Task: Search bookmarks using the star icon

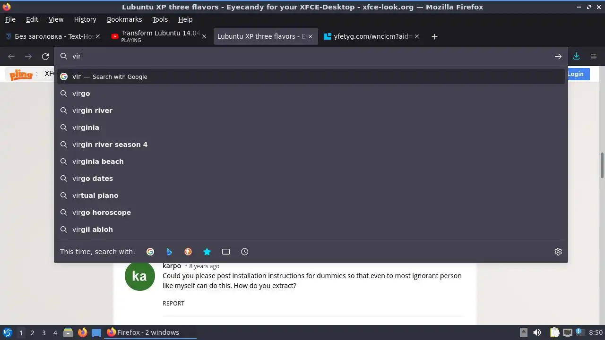Action: click(207, 252)
